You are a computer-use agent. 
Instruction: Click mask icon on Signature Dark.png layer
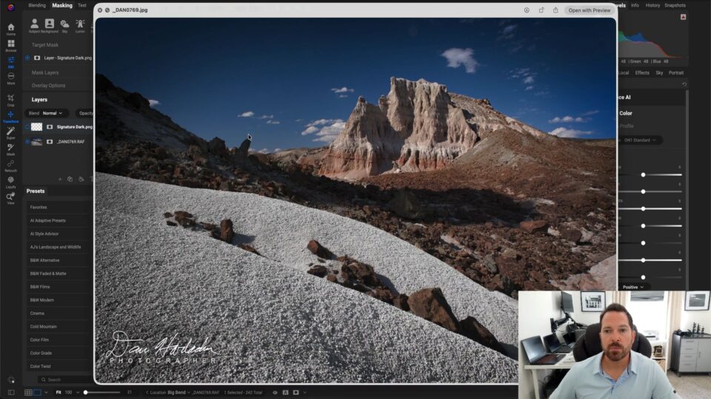point(50,127)
